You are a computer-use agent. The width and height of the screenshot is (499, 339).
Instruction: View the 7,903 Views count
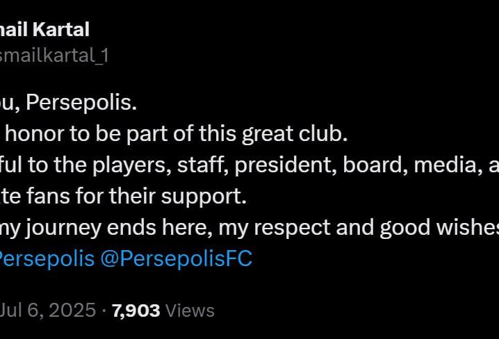pyautogui.click(x=163, y=311)
